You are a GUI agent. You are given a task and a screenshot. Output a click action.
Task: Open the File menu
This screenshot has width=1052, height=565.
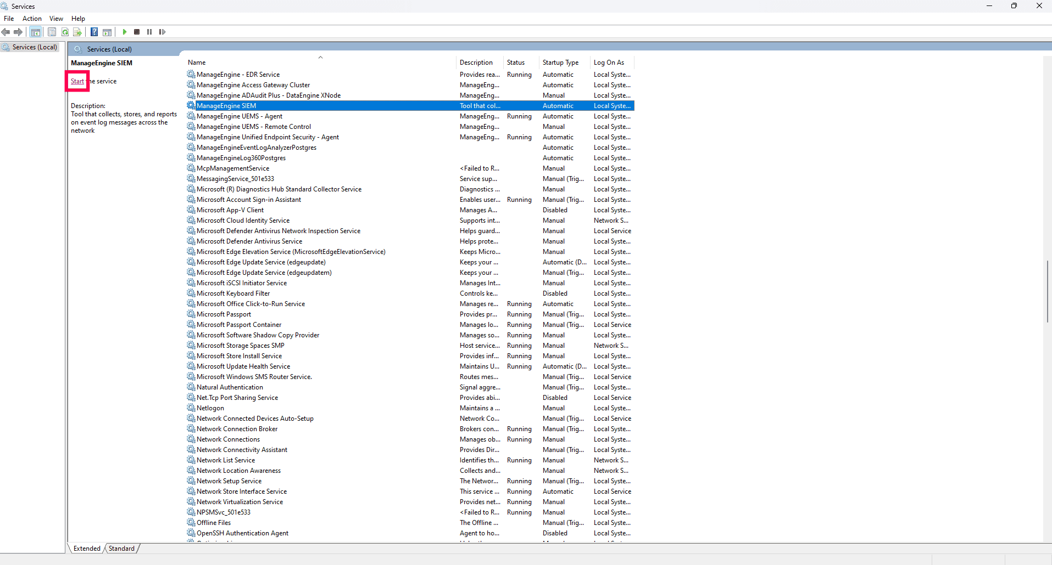[x=9, y=19]
